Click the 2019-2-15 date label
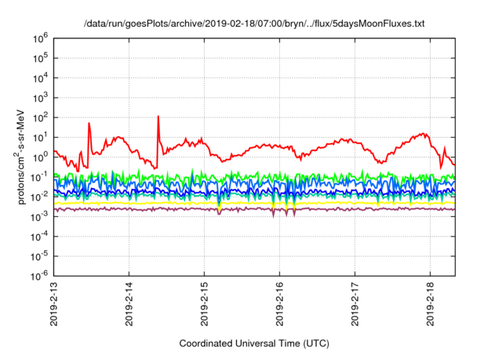The image size is (502, 351). click(x=204, y=304)
